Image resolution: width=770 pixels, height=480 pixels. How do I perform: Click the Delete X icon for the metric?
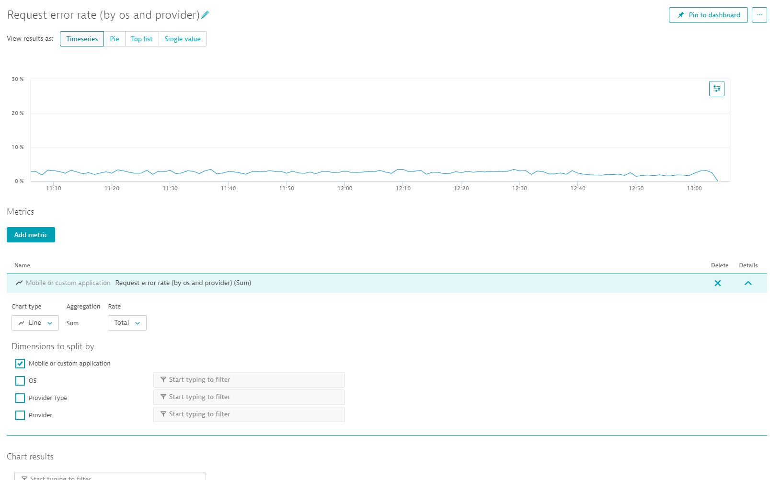pos(717,283)
